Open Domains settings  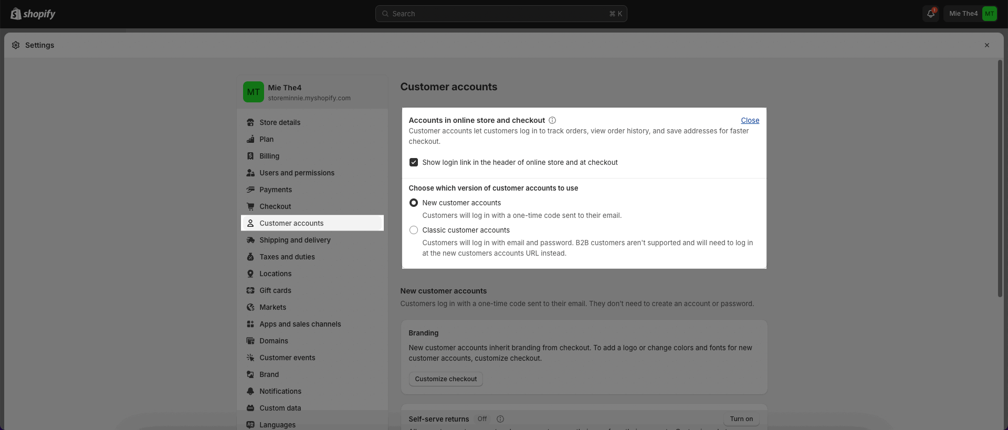click(x=312, y=341)
